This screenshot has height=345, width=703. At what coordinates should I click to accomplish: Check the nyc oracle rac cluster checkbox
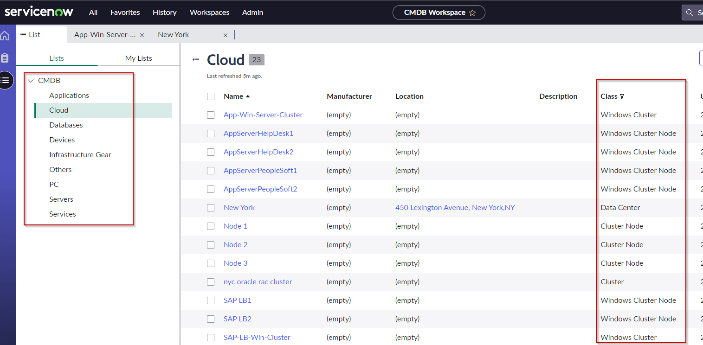[211, 282]
